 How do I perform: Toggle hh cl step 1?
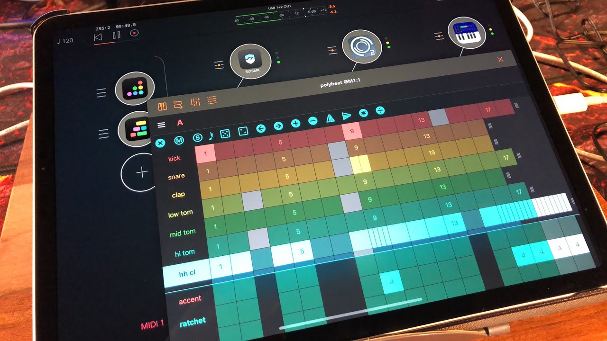click(221, 267)
